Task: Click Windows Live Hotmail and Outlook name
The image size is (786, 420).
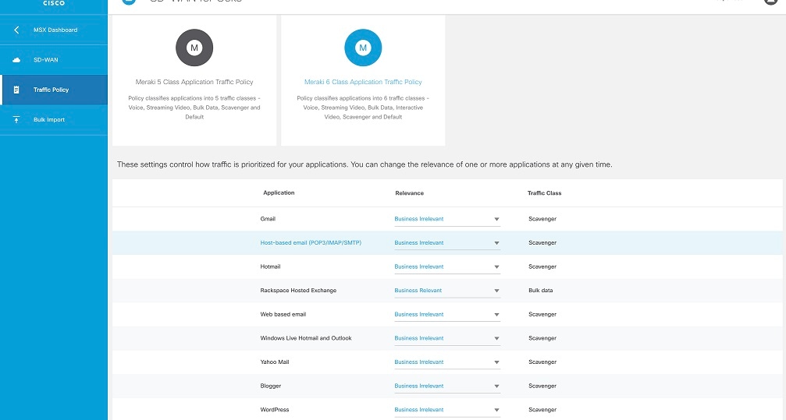Action: tap(306, 338)
